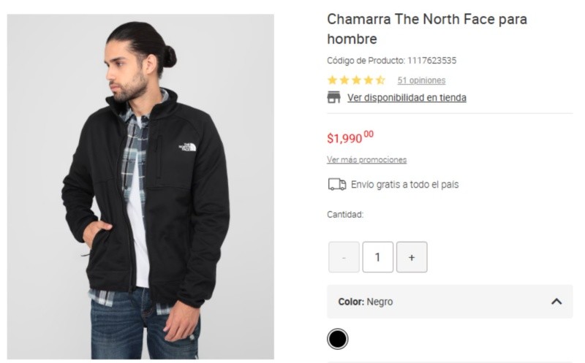585x363 pixels.
Task: Click the half-filled fifth rating star
Action: [380, 80]
